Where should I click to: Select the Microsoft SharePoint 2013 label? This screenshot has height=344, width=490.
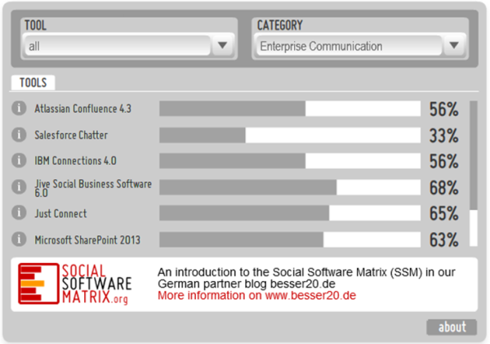pyautogui.click(x=87, y=240)
